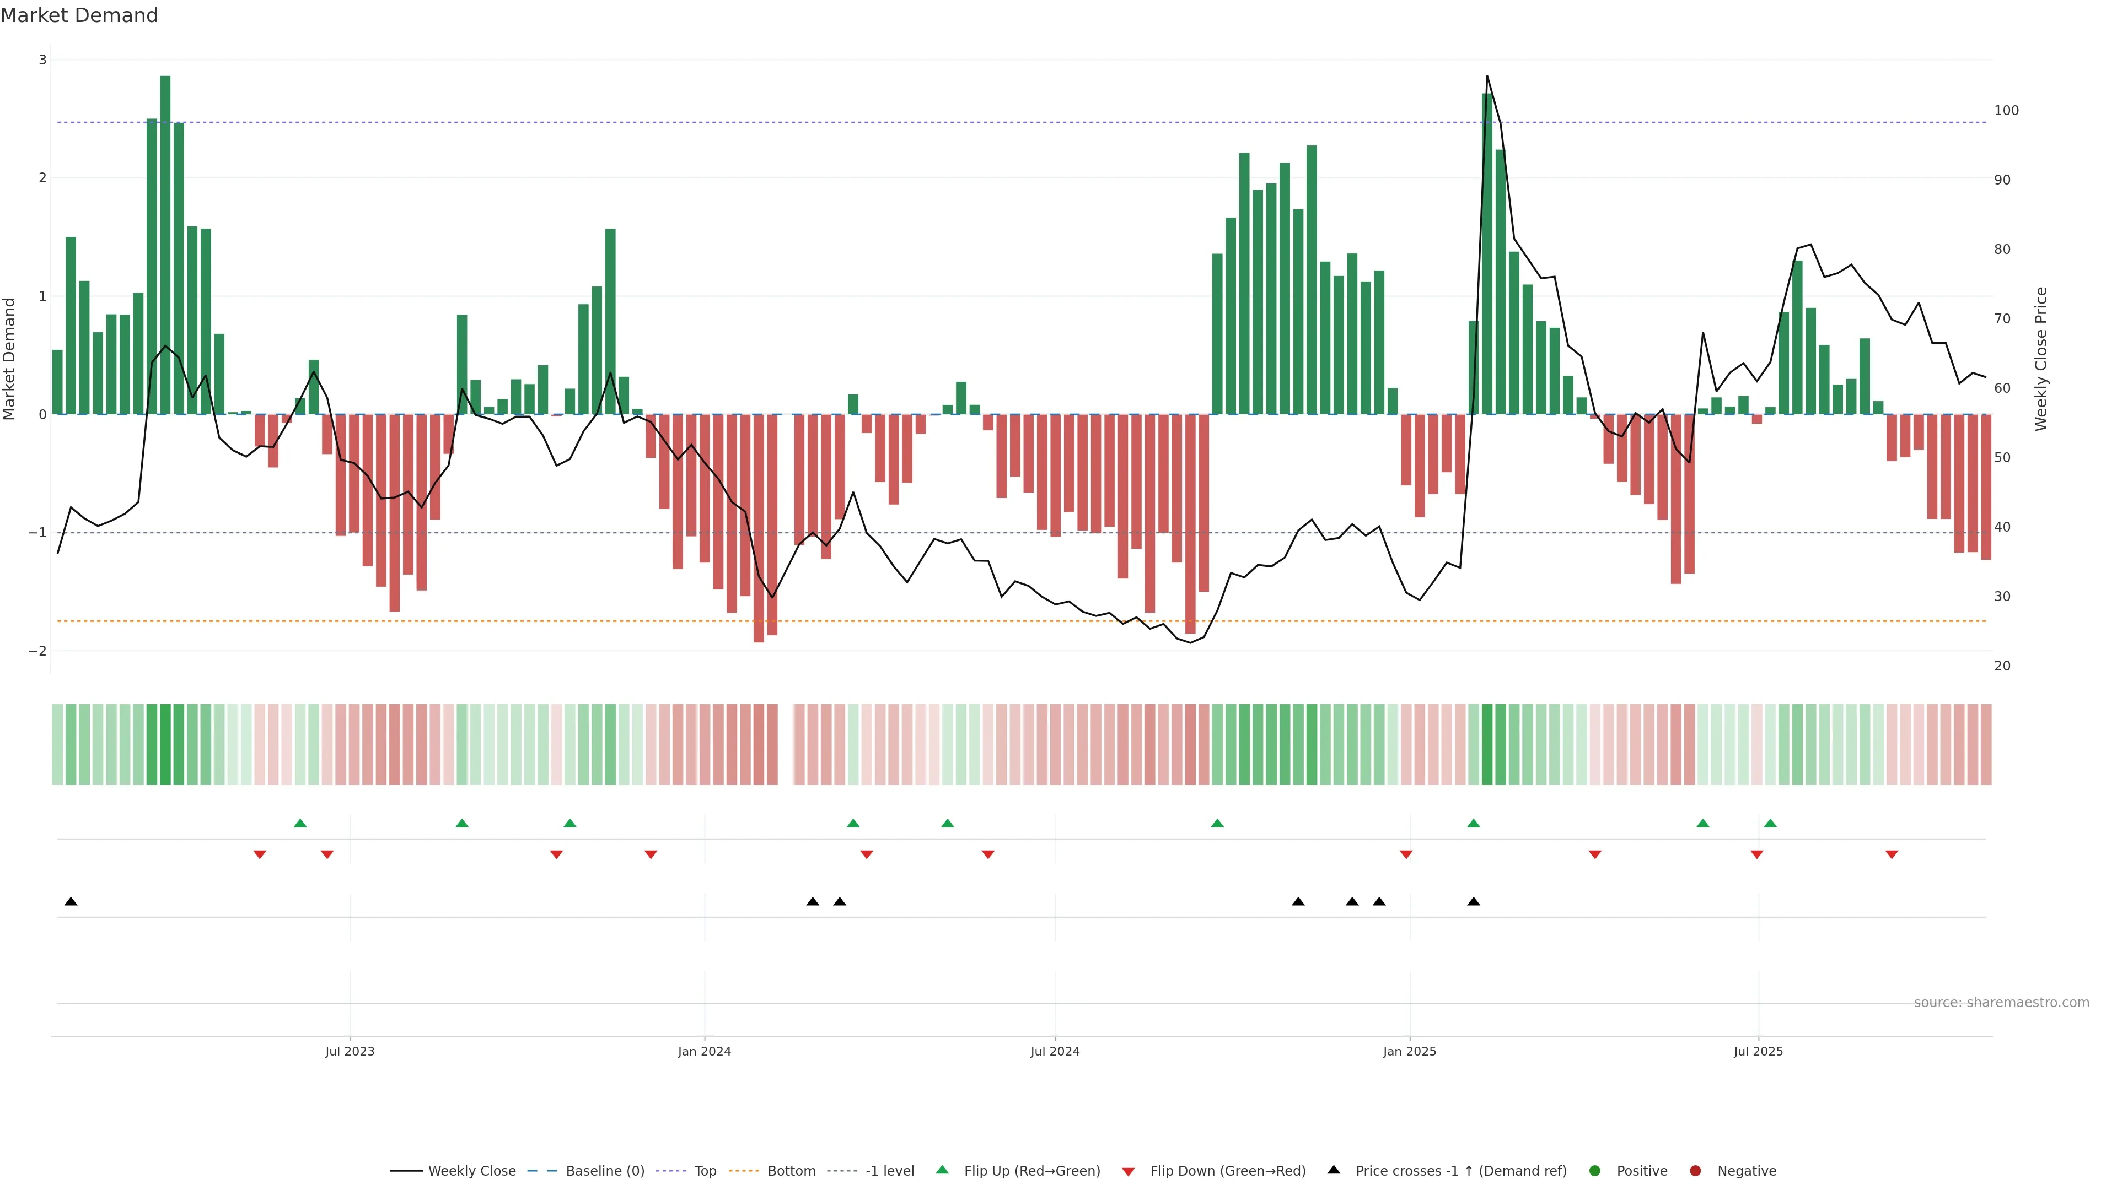Click the darkest green heatmap strip cell at left
The image size is (2117, 1190).
click(165, 744)
